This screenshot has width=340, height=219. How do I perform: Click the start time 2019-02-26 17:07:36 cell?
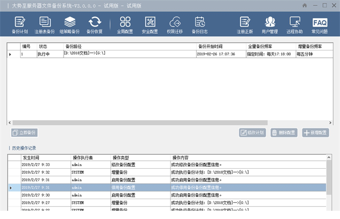pyautogui.click(x=221, y=54)
